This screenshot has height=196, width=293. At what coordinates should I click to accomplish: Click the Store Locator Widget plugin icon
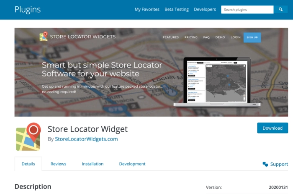coord(28,137)
